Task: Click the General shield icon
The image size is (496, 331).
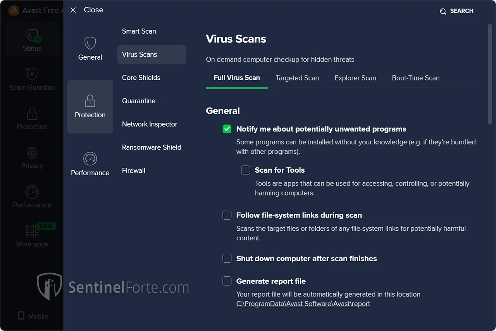Action: (x=90, y=43)
